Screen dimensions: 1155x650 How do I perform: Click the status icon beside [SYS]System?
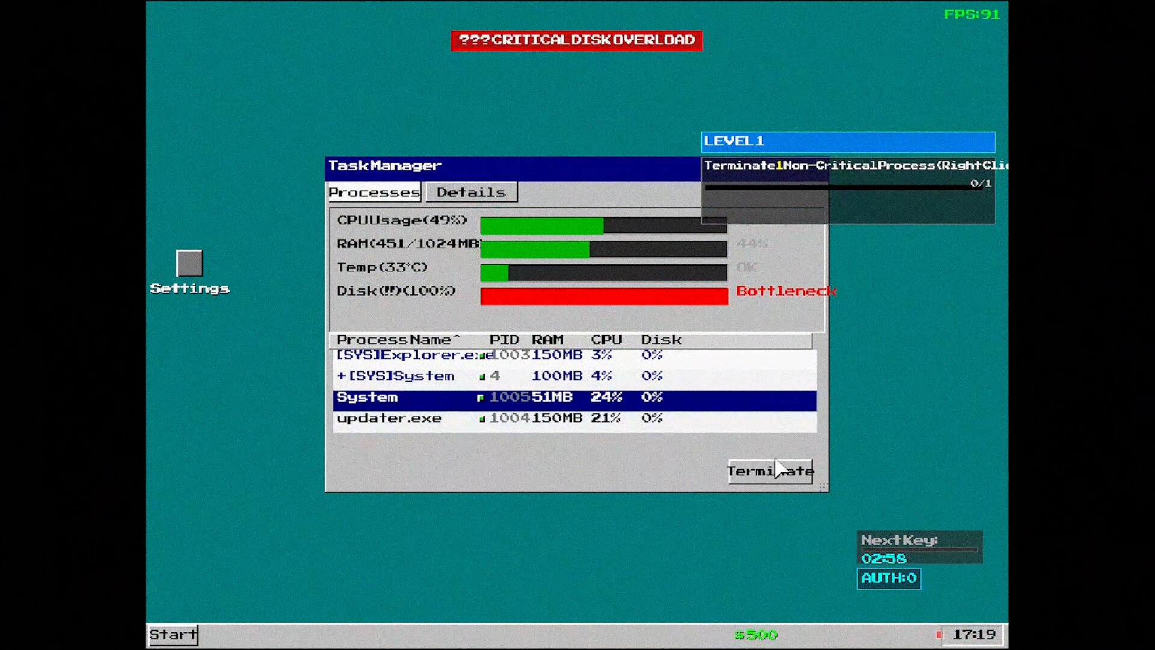[x=481, y=376]
